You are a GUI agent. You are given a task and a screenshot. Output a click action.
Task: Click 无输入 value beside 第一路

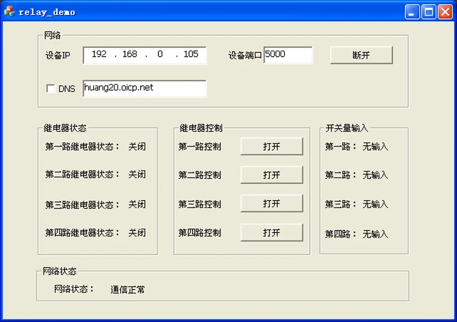(x=375, y=146)
